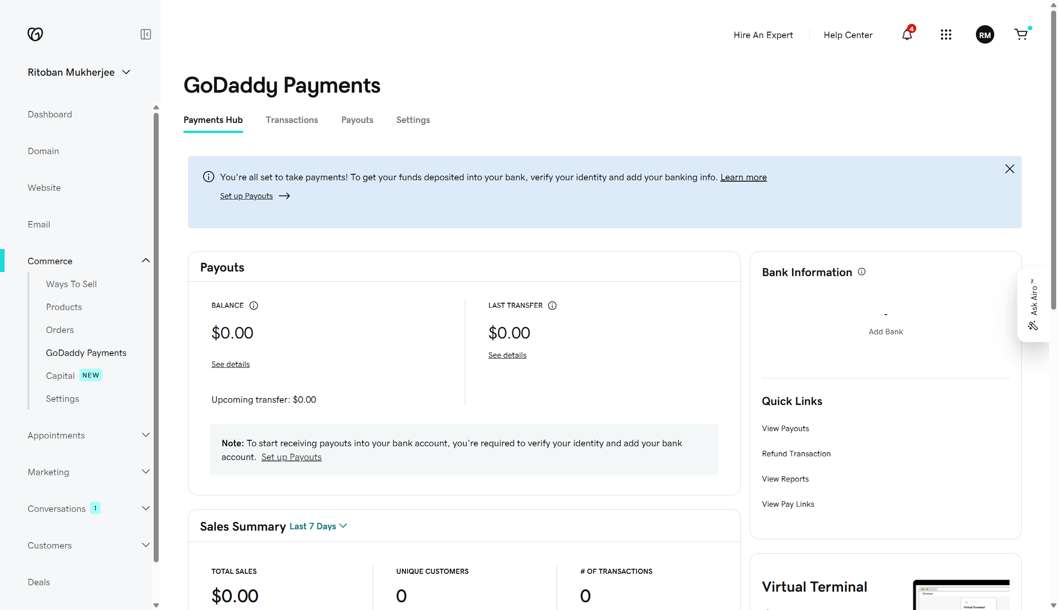Click the Balance info icon
The width and height of the screenshot is (1058, 610).
click(254, 305)
